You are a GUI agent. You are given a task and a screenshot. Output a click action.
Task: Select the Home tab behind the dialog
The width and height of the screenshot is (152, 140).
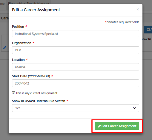click(x=2, y=4)
